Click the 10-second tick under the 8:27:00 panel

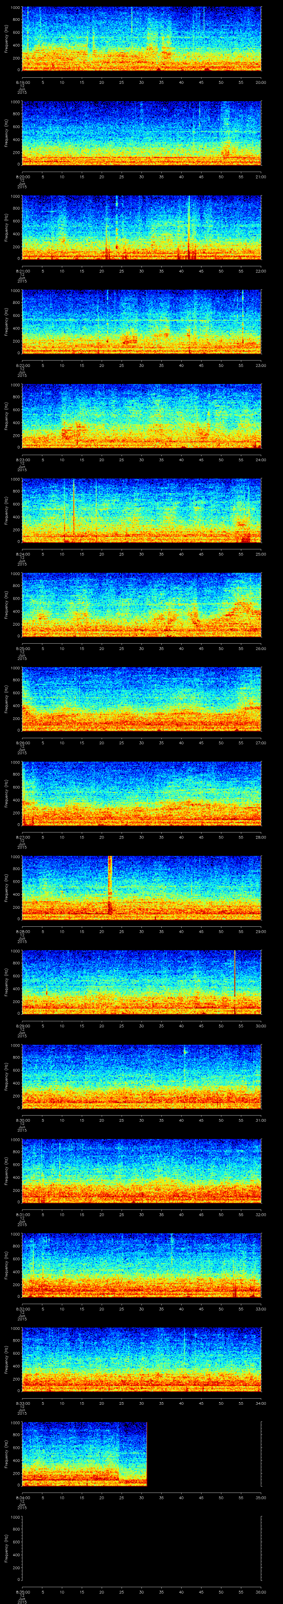pyautogui.click(x=62, y=837)
